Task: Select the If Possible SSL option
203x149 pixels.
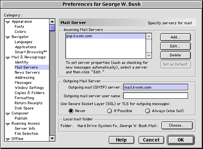Action: point(110,111)
